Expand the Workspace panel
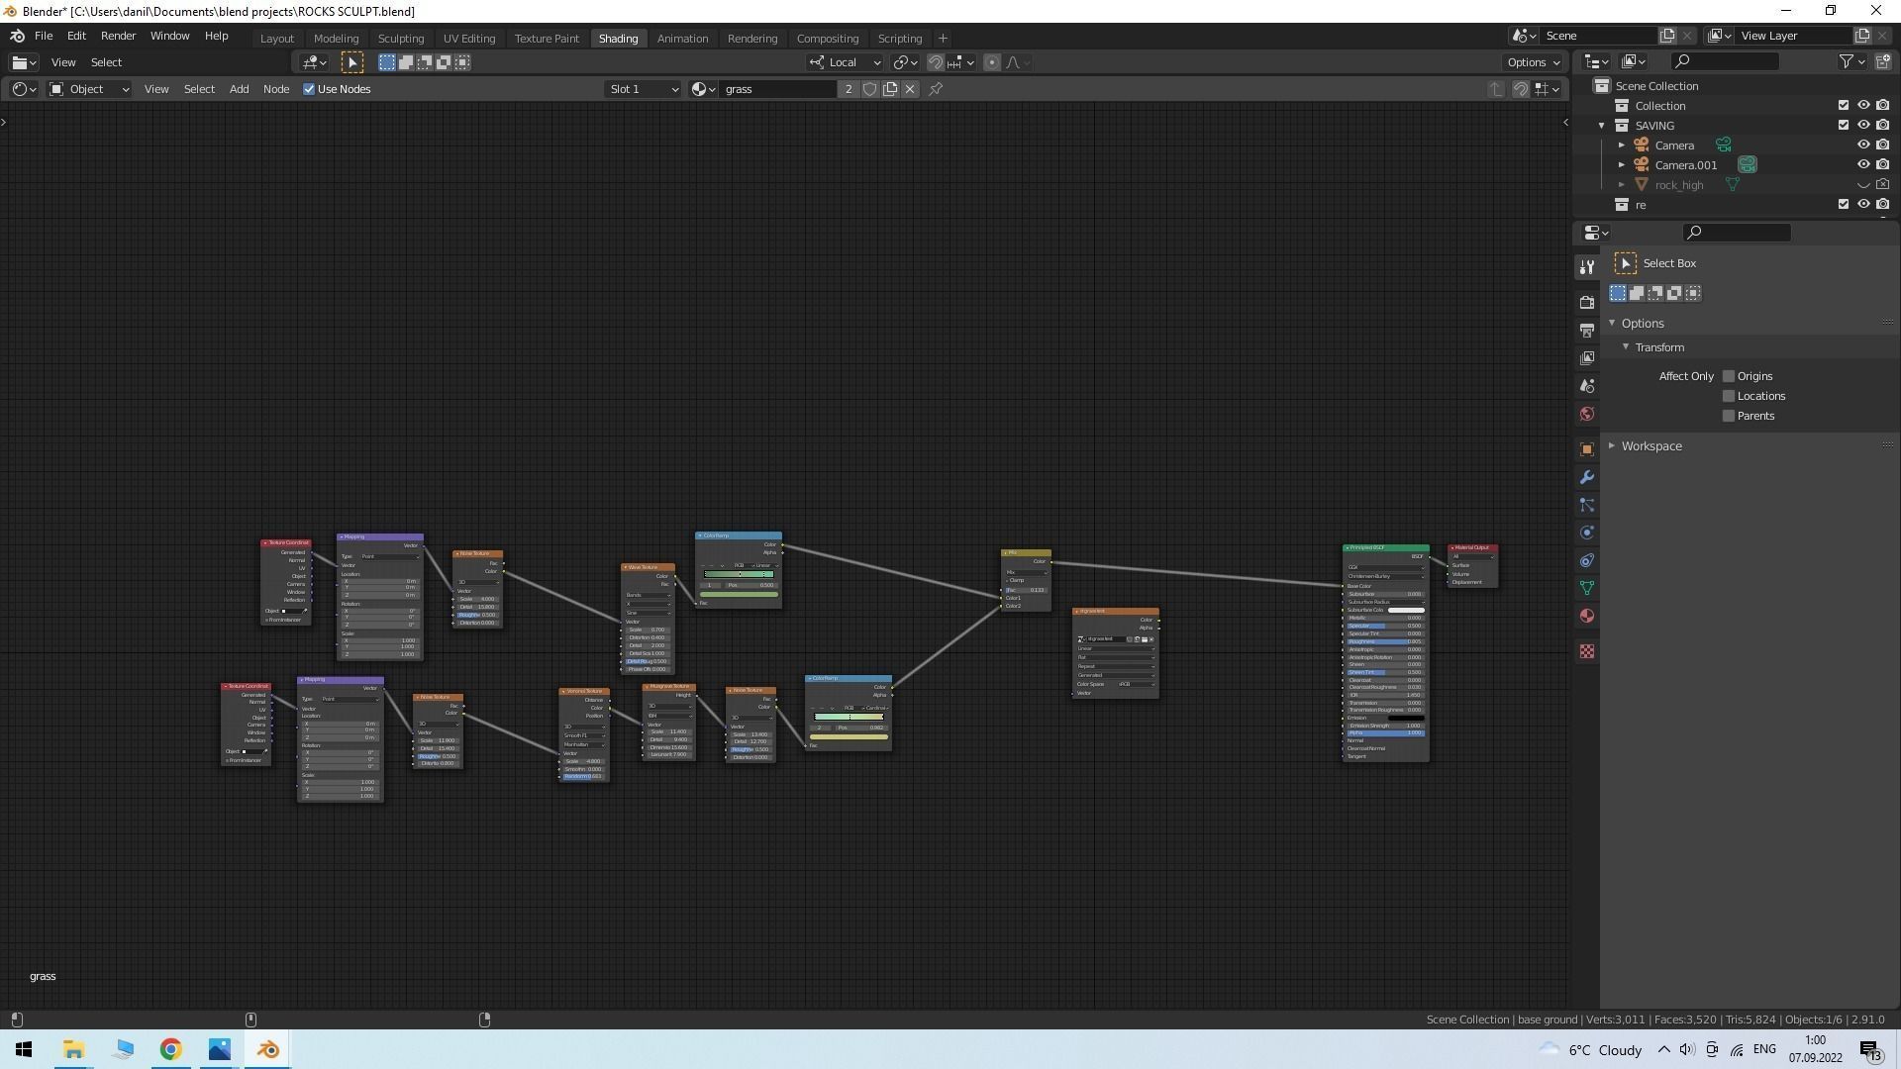Screen dimensions: 1901x1069 click(x=1651, y=446)
